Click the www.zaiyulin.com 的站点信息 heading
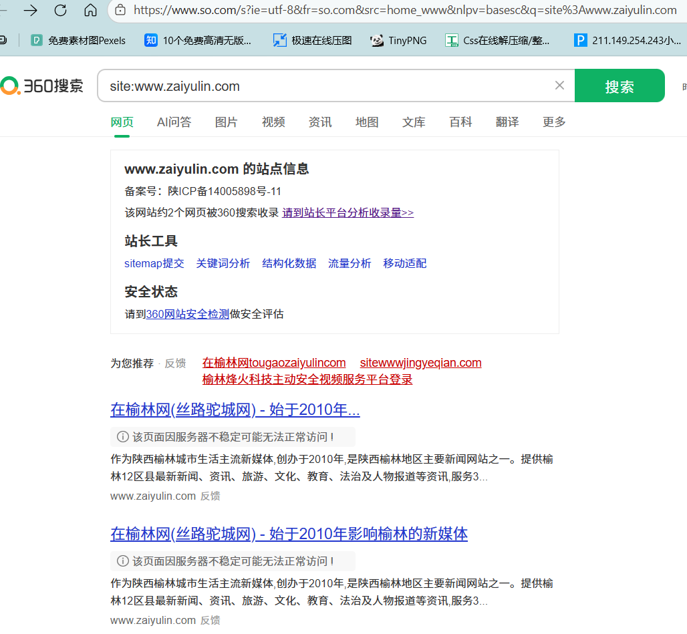Viewport: 687px width, 634px height. point(217,169)
